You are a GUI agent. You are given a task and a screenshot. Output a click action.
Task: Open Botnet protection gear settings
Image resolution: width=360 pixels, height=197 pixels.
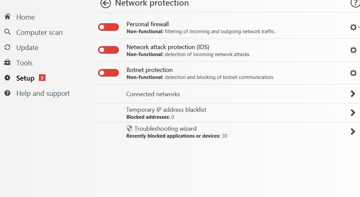(x=353, y=73)
